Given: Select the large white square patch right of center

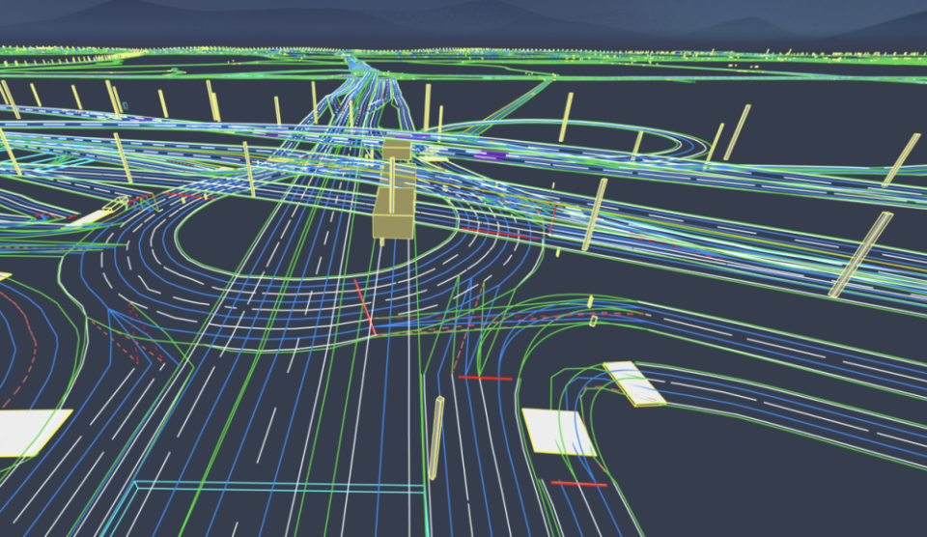Looking at the screenshot, I should click(x=557, y=432).
